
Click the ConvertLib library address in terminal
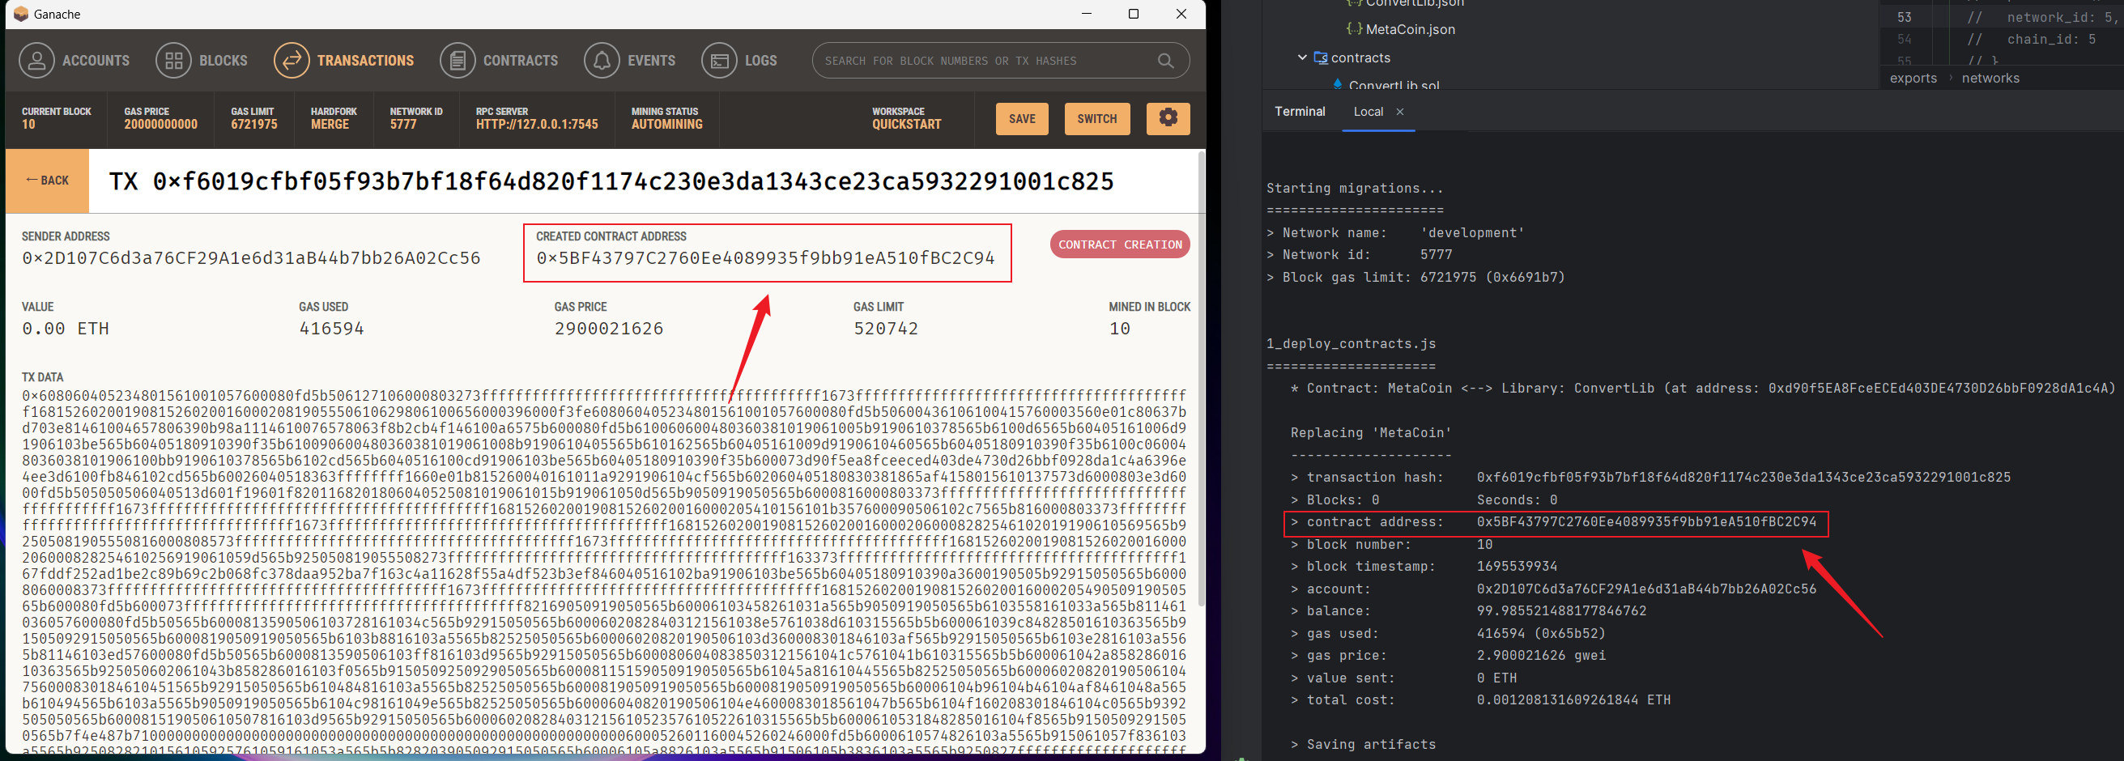click(x=1939, y=389)
